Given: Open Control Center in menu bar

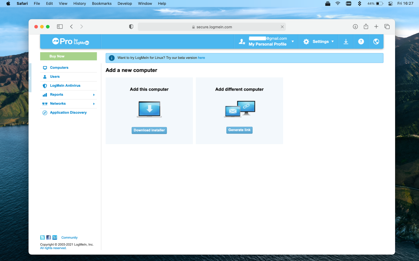Looking at the screenshot, I should (390, 3).
